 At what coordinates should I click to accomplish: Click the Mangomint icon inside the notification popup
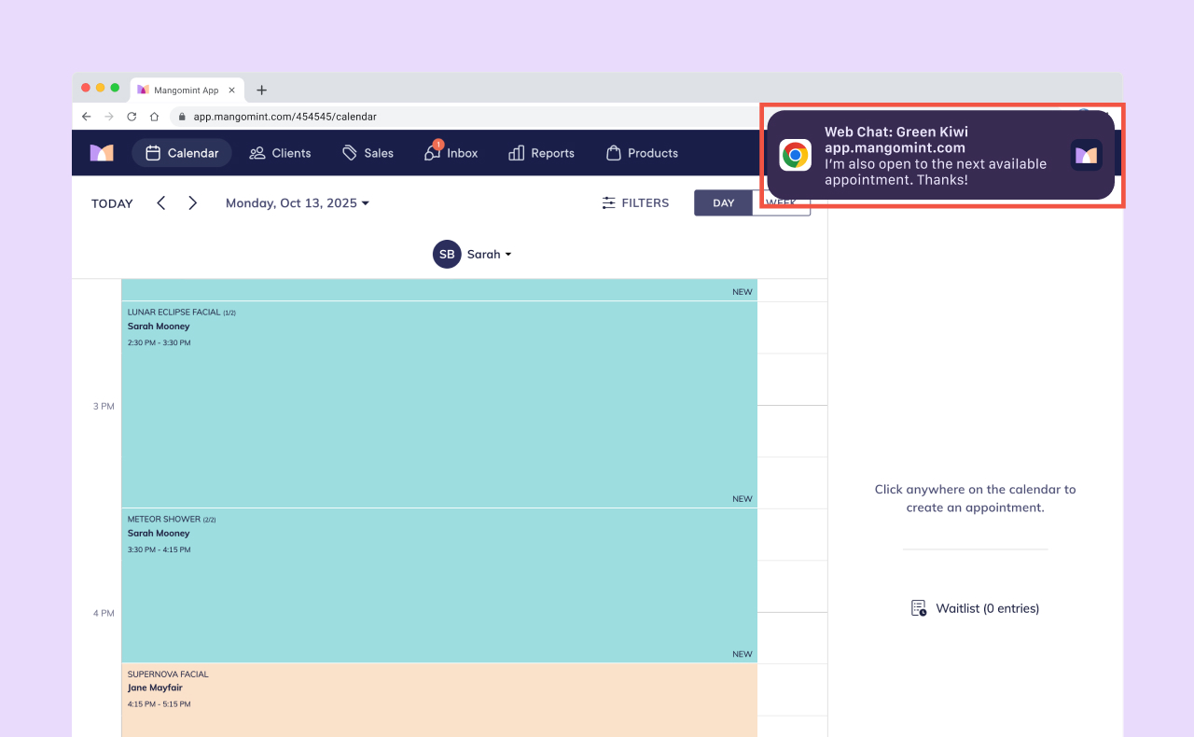[x=1086, y=155]
